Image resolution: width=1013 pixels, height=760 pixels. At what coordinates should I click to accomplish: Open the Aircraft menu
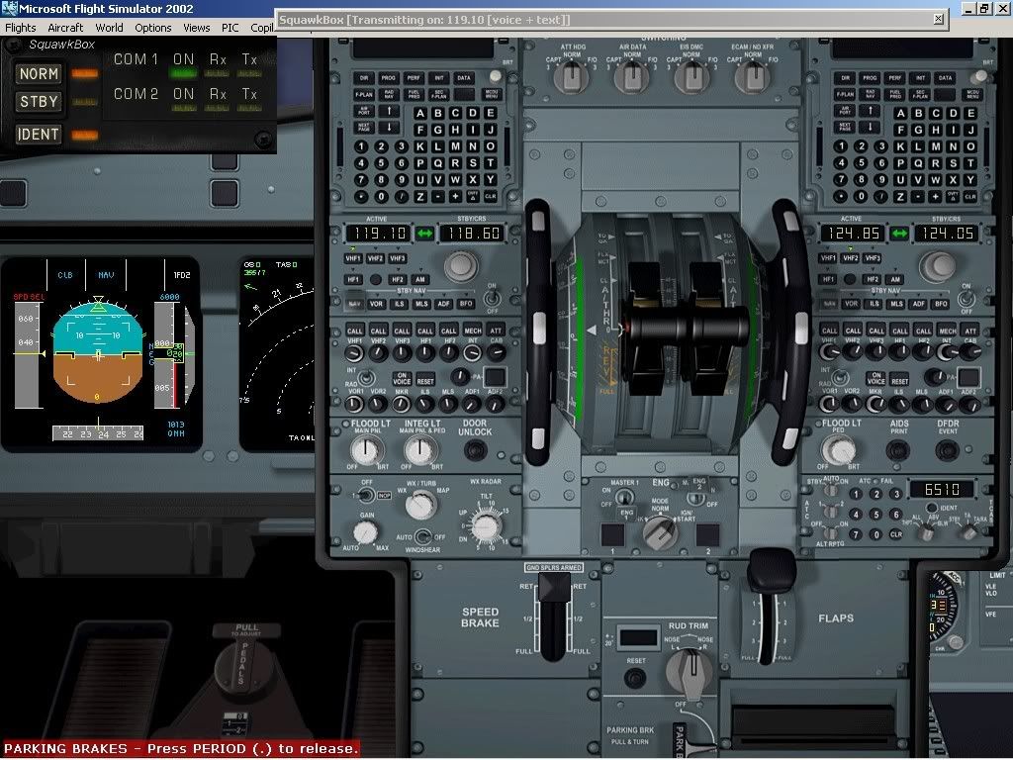[65, 28]
